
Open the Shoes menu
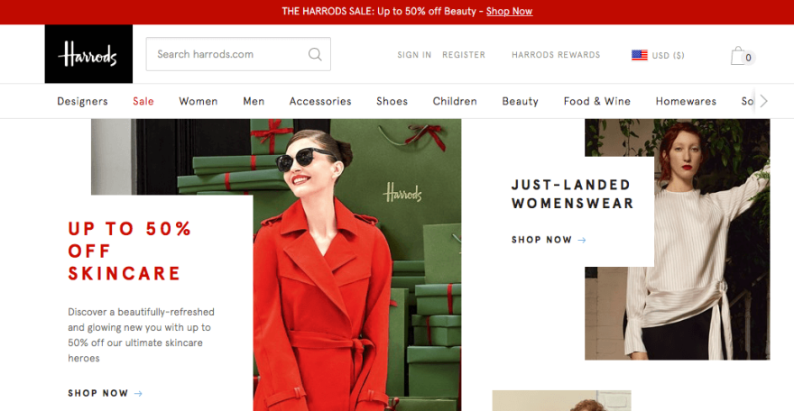[392, 101]
